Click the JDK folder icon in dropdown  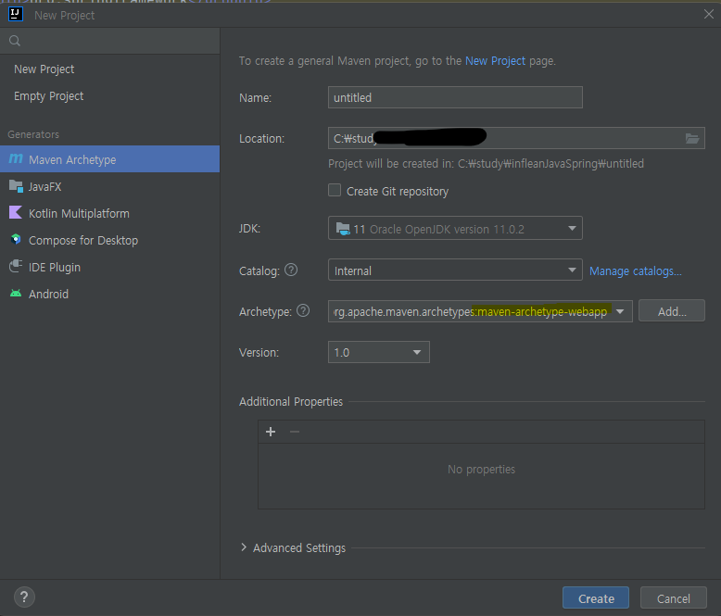343,229
